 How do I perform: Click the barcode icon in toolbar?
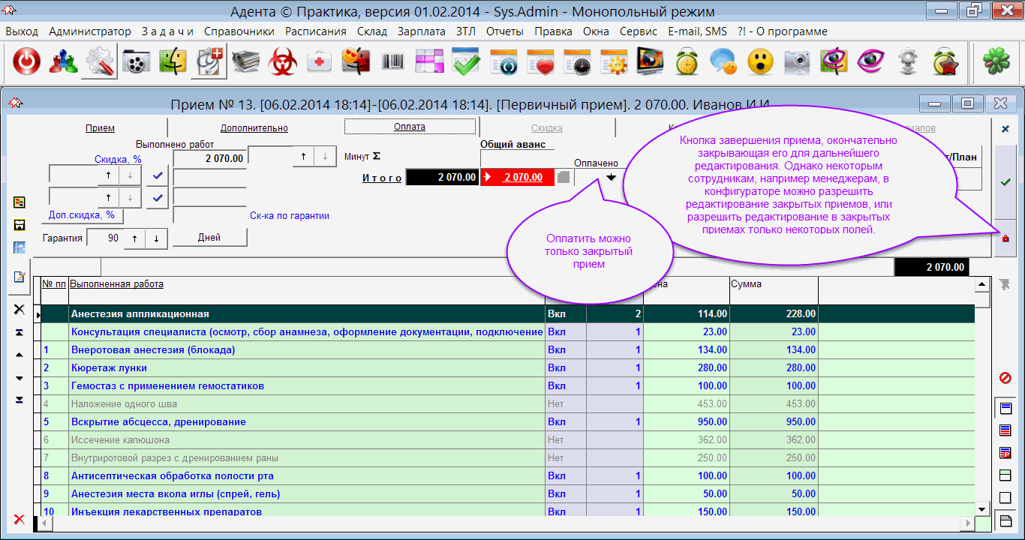point(392,63)
